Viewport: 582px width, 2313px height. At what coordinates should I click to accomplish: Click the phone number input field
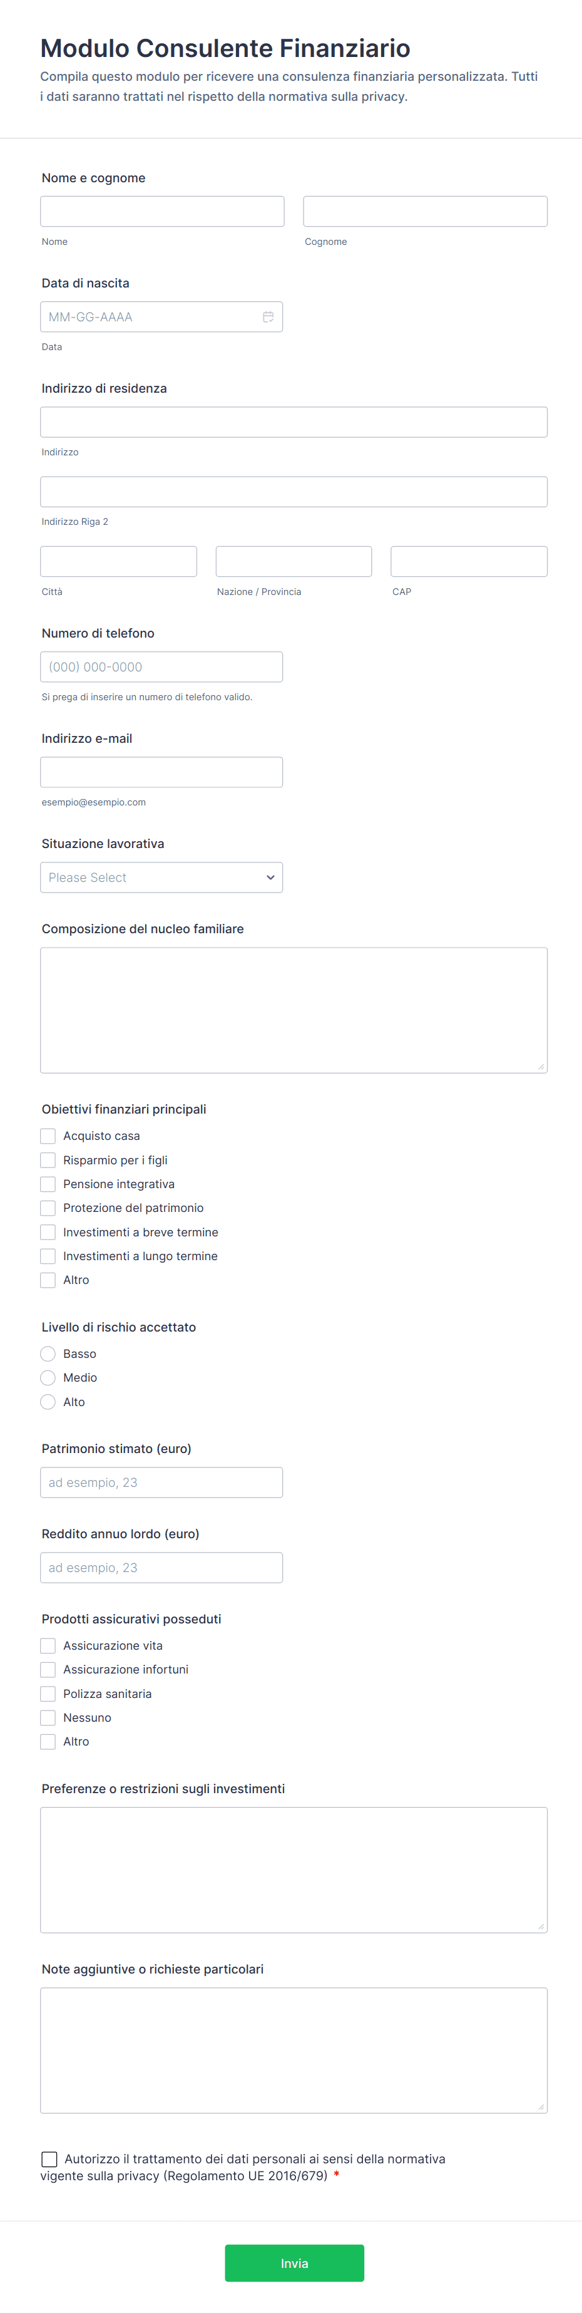(161, 667)
